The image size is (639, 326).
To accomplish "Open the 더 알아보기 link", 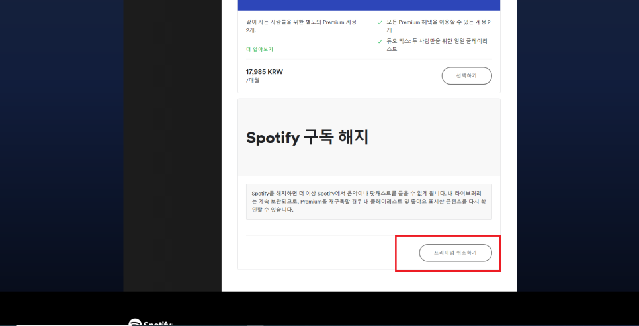I will click(x=259, y=49).
